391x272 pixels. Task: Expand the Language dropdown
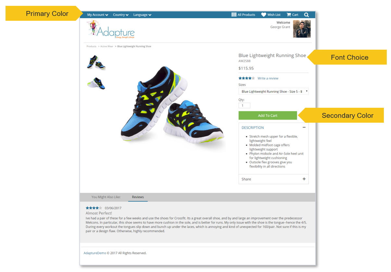coord(142,15)
